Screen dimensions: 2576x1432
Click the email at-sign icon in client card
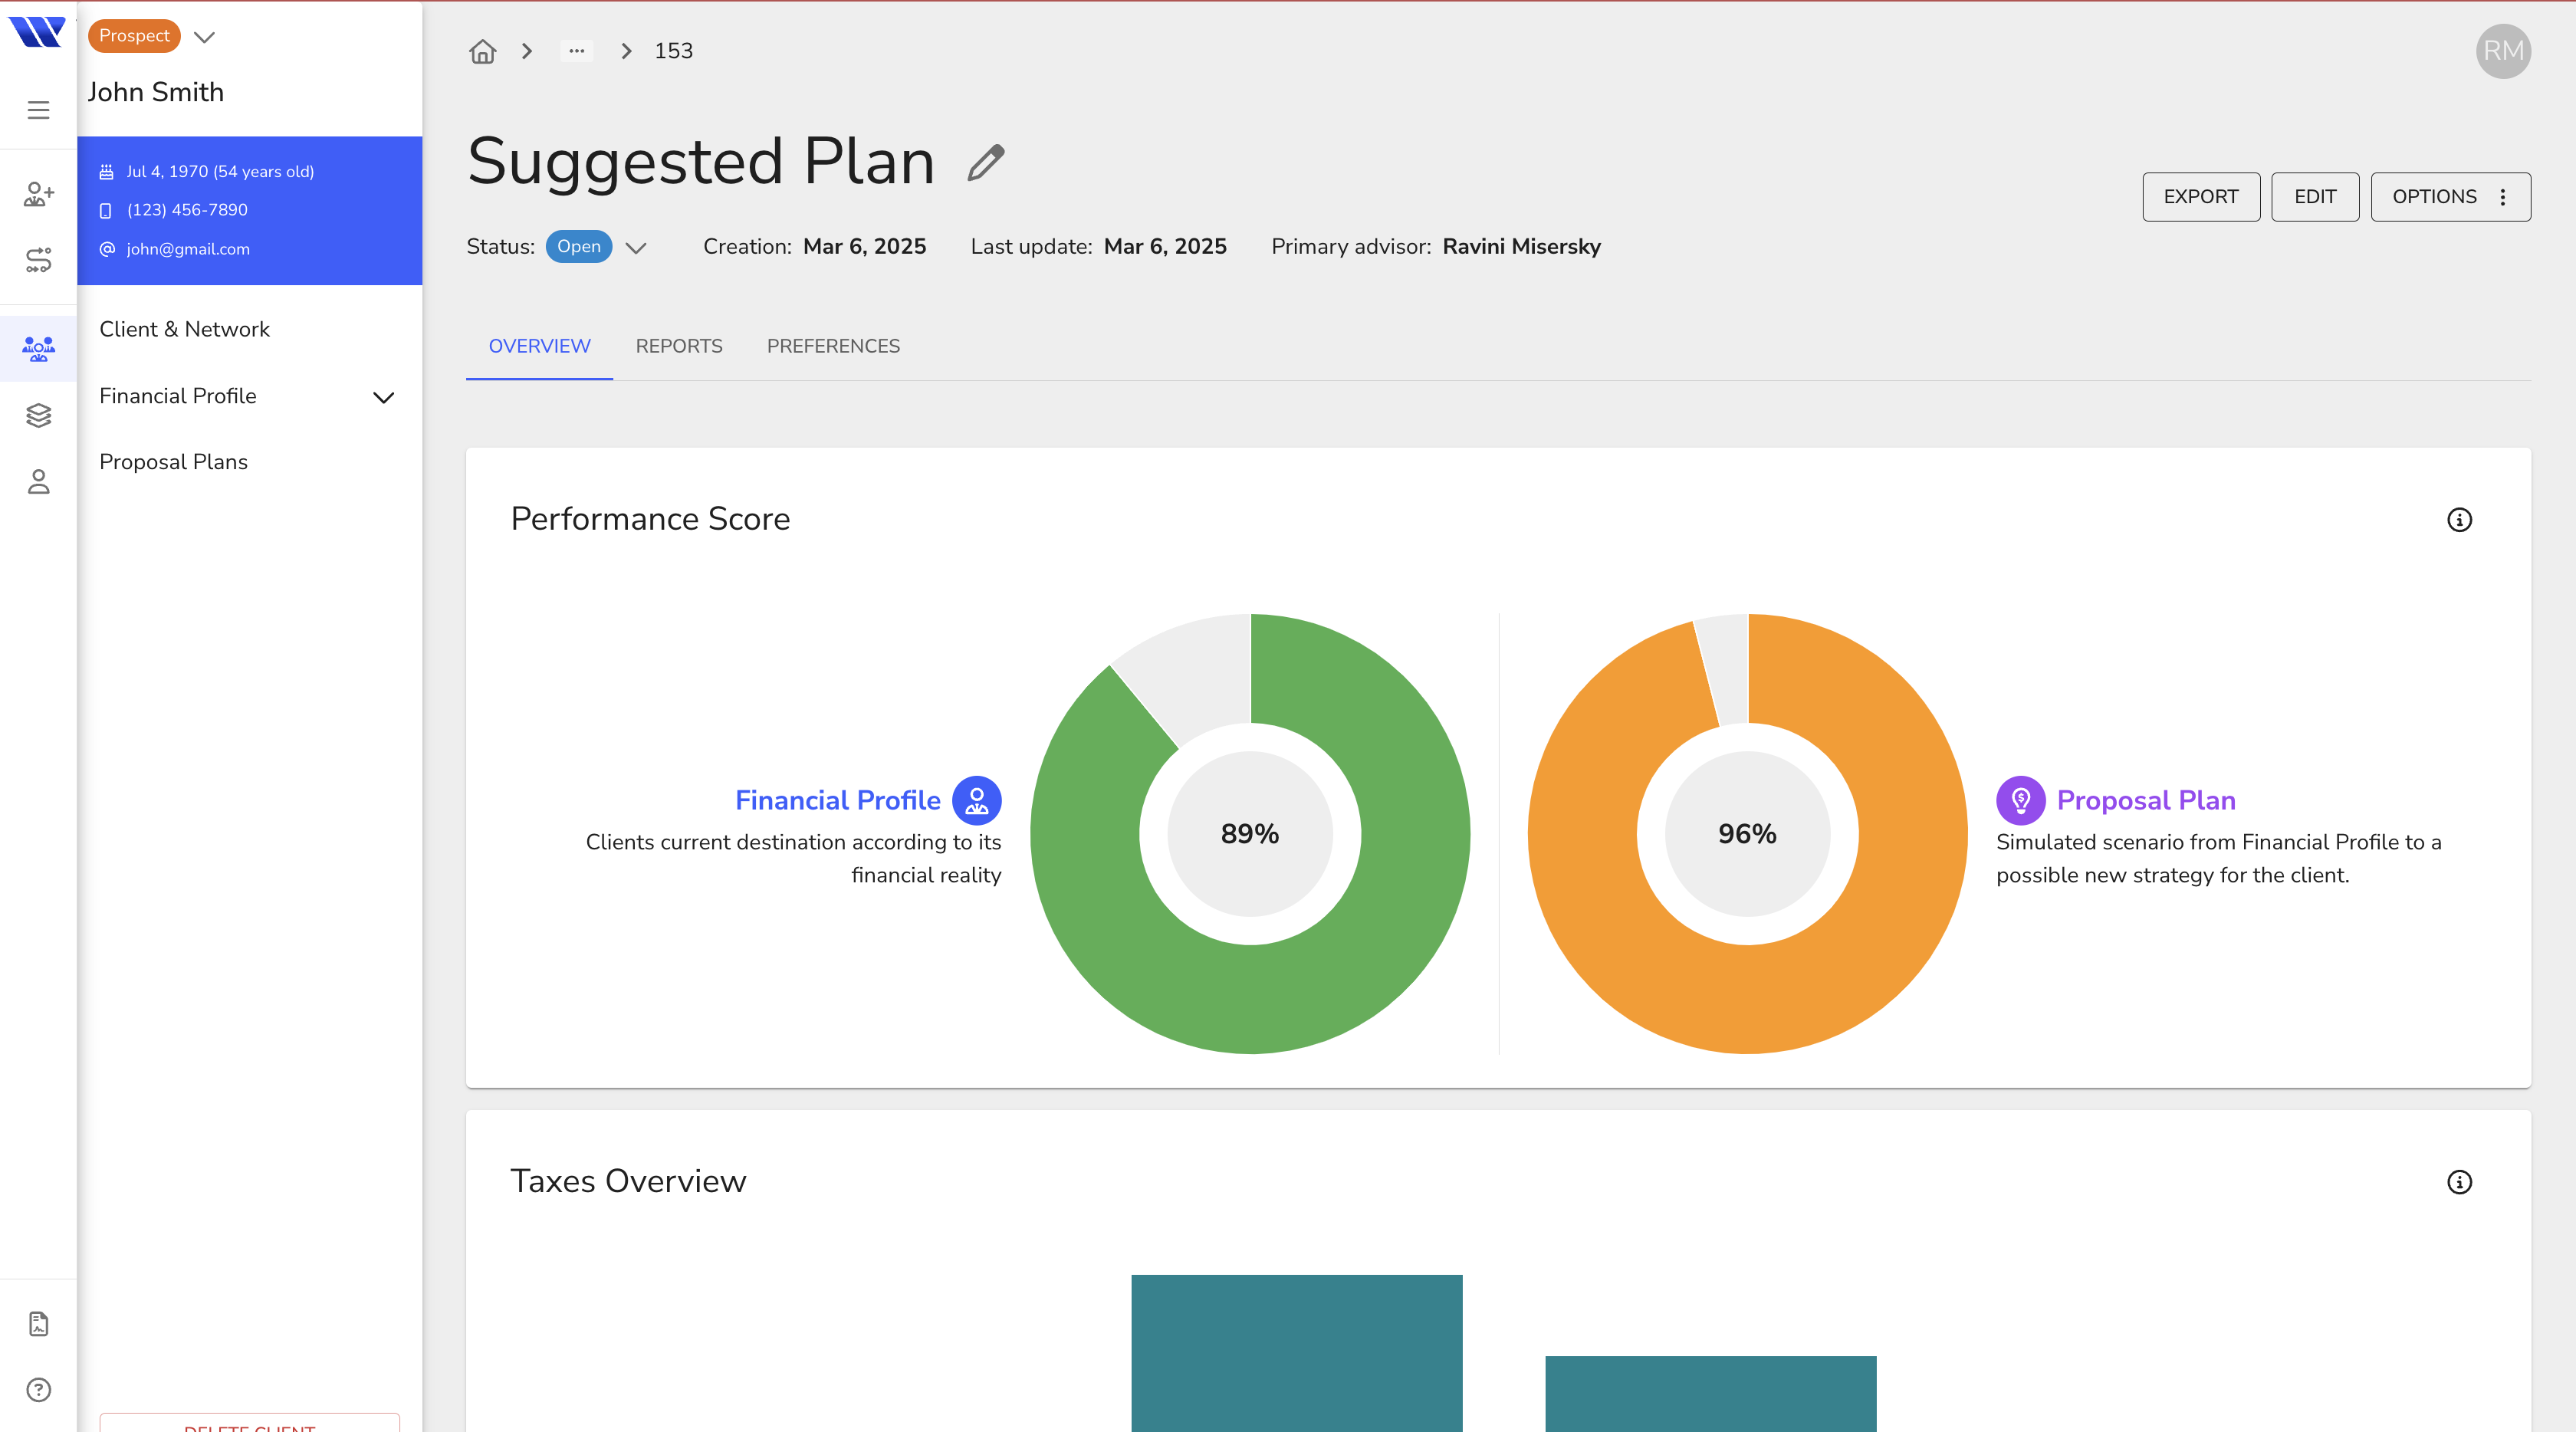[x=106, y=249]
